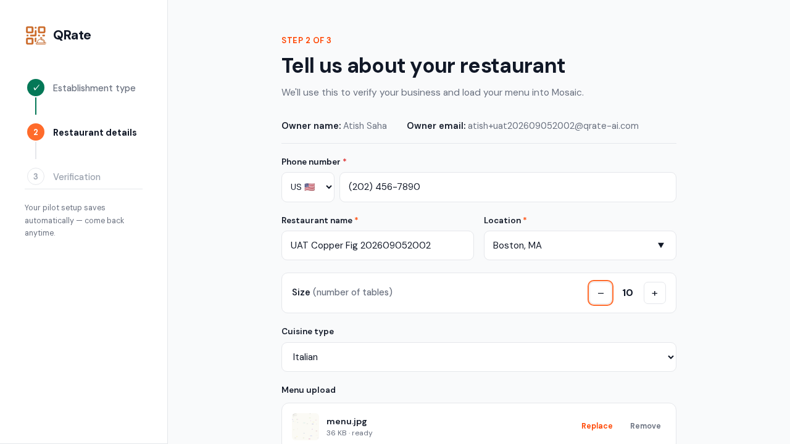Click the menu.jpg file name
Viewport: 790px width, 444px height.
(347, 421)
